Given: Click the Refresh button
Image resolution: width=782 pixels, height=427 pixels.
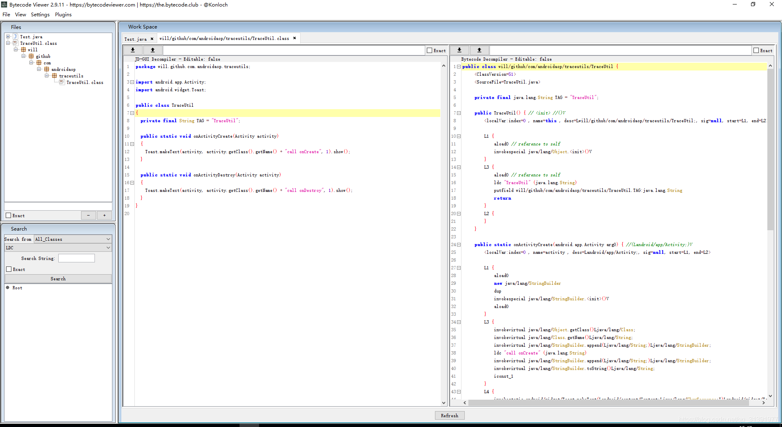Looking at the screenshot, I should [x=449, y=416].
